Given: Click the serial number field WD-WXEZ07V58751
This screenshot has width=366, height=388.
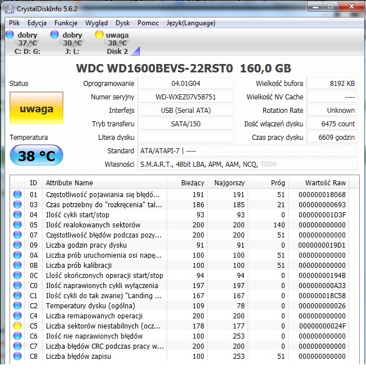Looking at the screenshot, I should pyautogui.click(x=185, y=97).
